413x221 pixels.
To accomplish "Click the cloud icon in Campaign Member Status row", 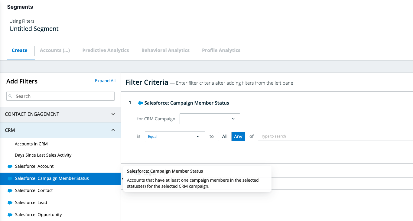I will coord(10,179).
